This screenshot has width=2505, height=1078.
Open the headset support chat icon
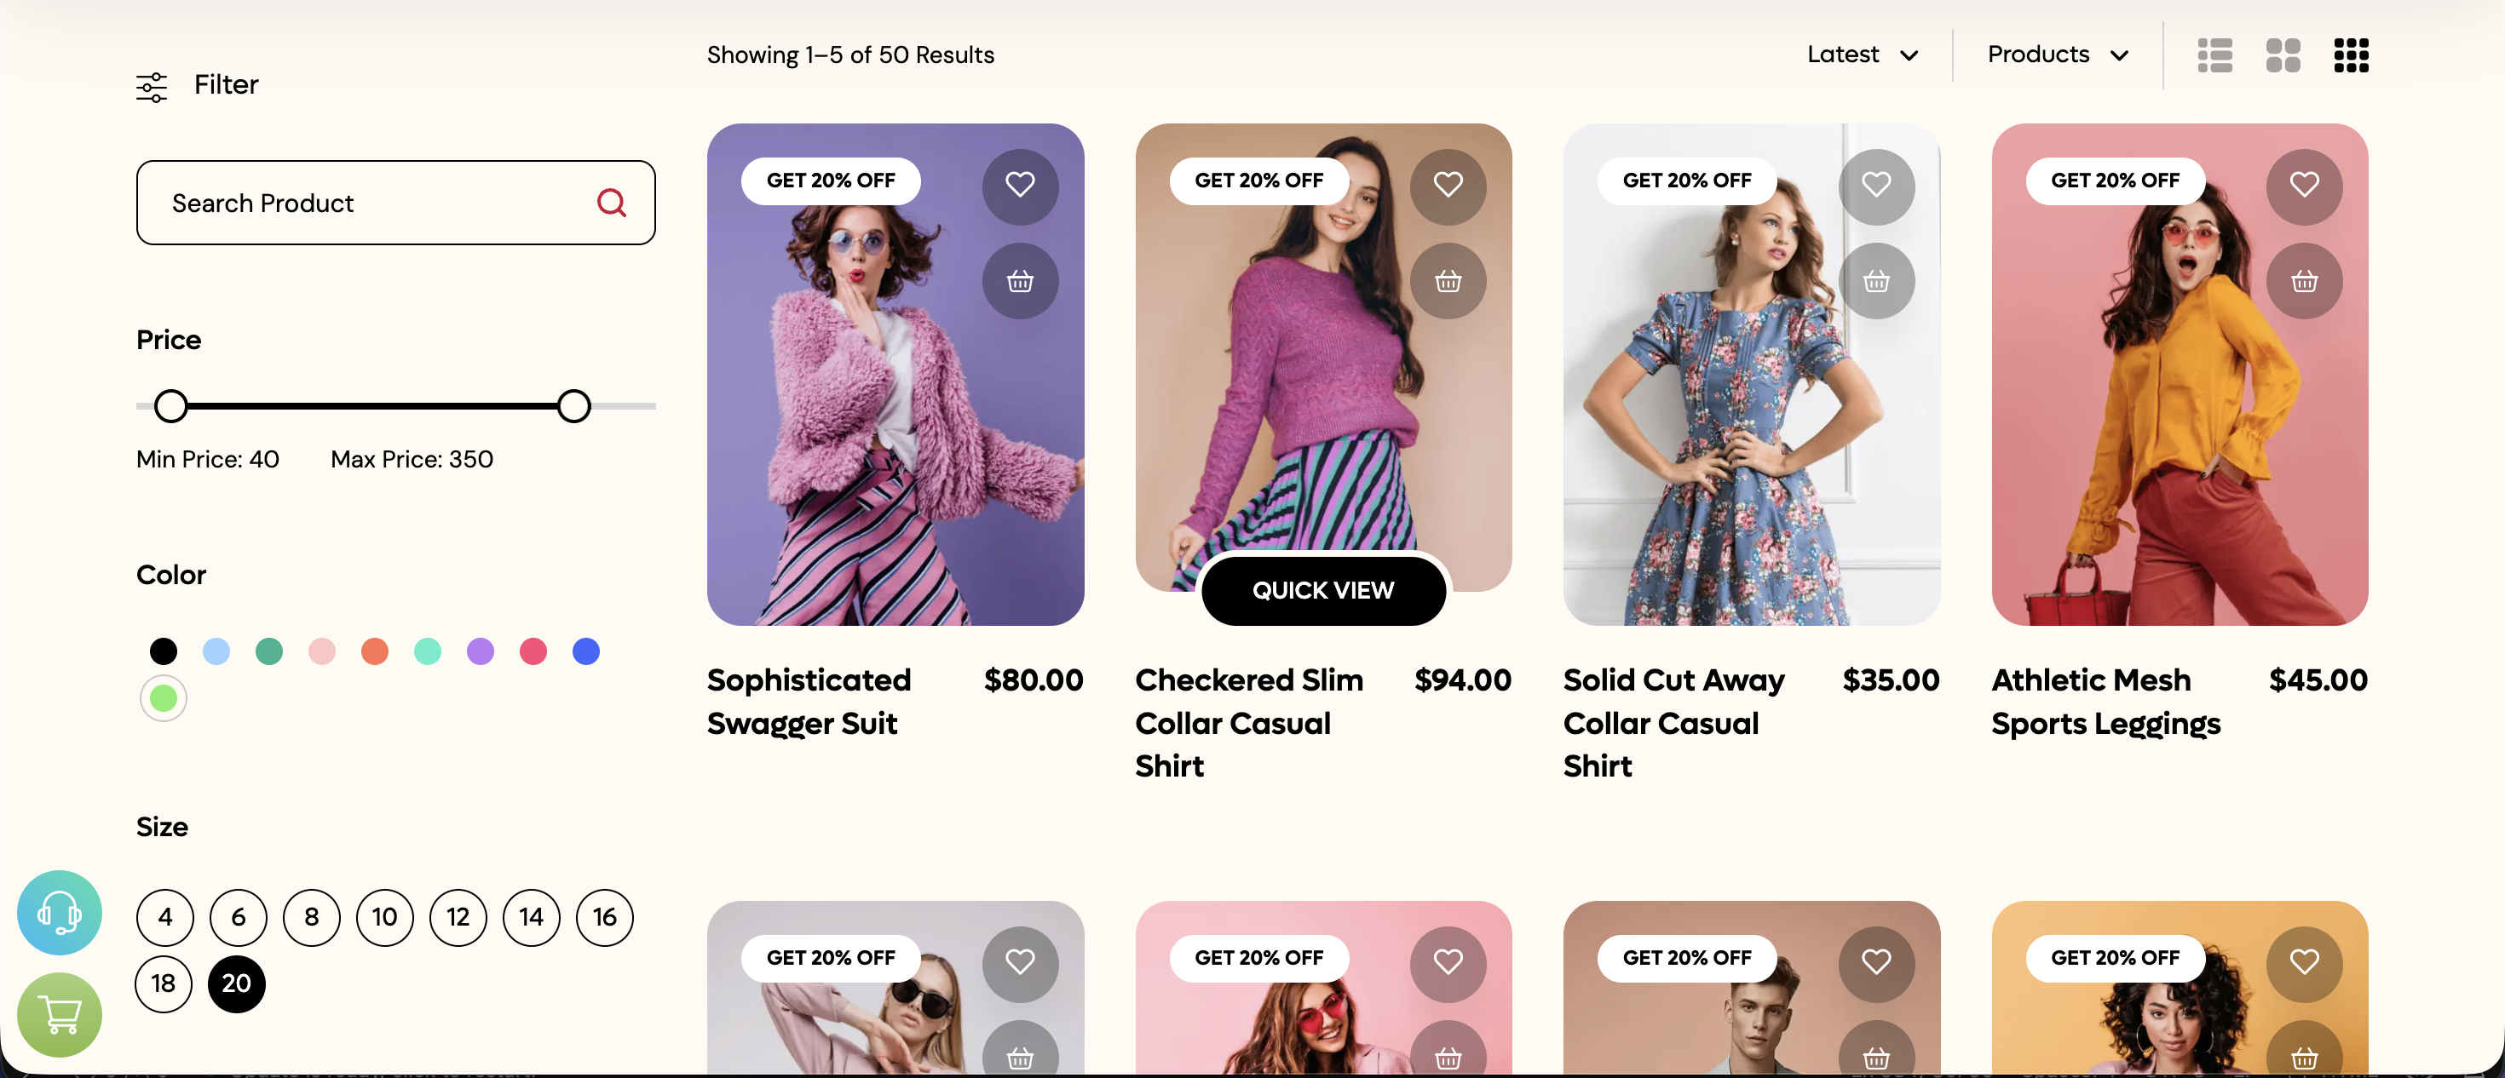click(x=60, y=912)
